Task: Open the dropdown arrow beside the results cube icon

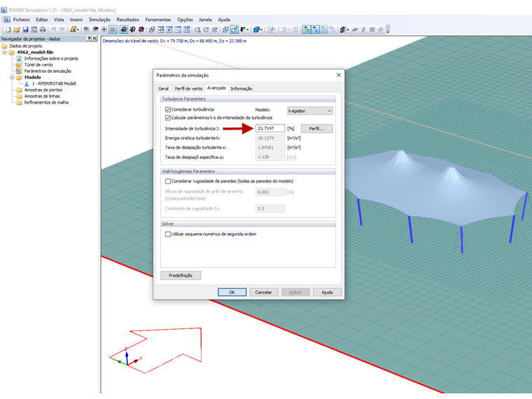Action: pyautogui.click(x=348, y=30)
